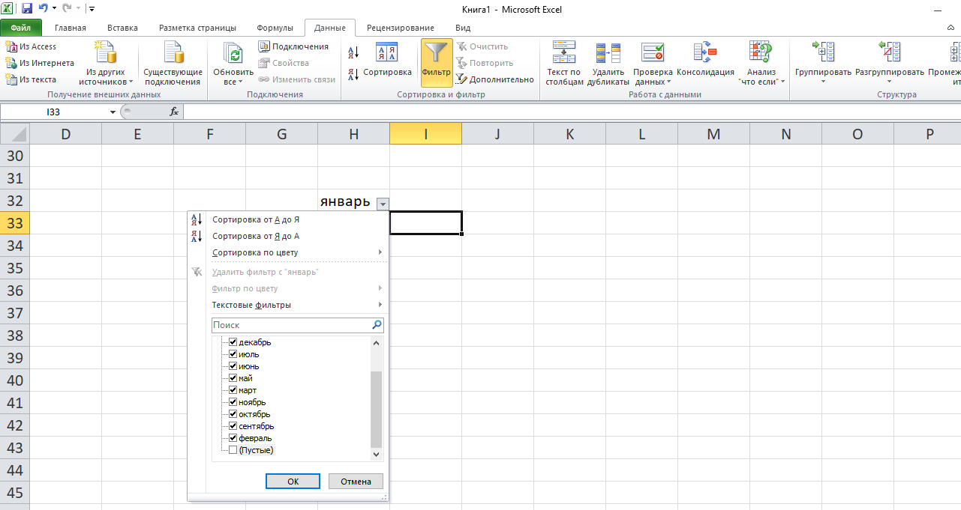The height and width of the screenshot is (510, 961).
Task: Click the Excel save icon in quick access
Action: (27, 9)
